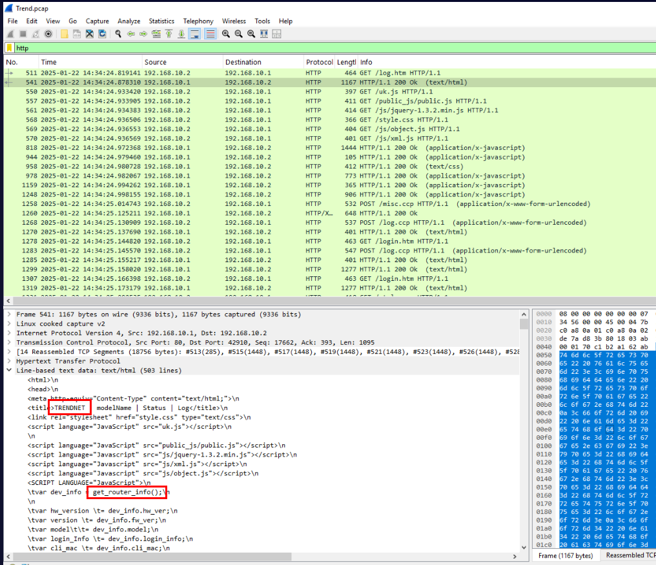Sort by the Info column header
This screenshot has height=565, width=656.
tap(506, 62)
